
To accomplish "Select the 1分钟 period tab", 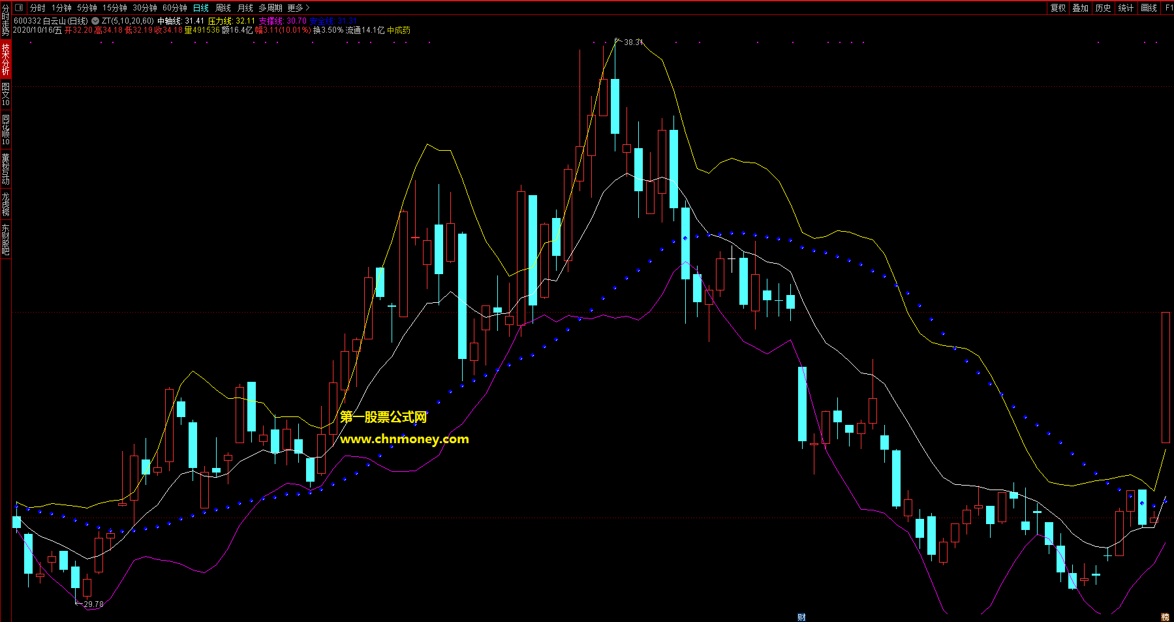I will (x=61, y=8).
